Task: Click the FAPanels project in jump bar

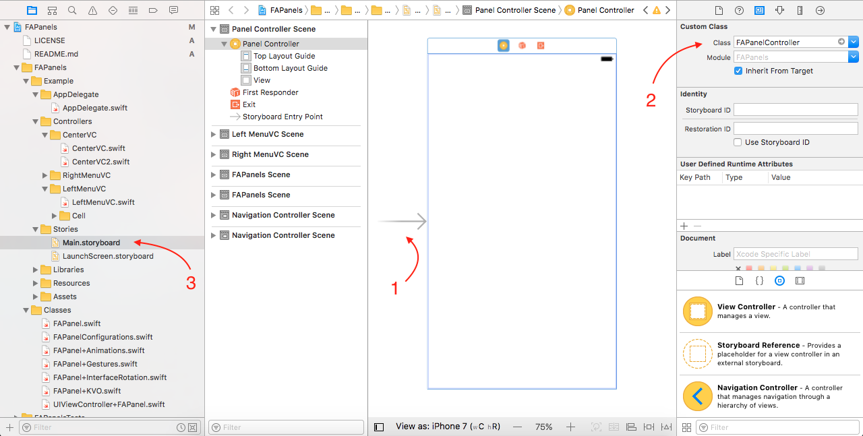Action: [280, 10]
